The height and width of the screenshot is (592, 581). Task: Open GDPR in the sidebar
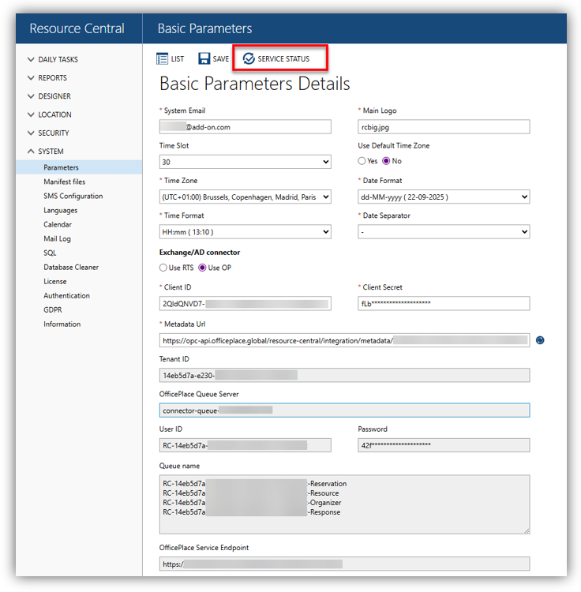coord(52,309)
